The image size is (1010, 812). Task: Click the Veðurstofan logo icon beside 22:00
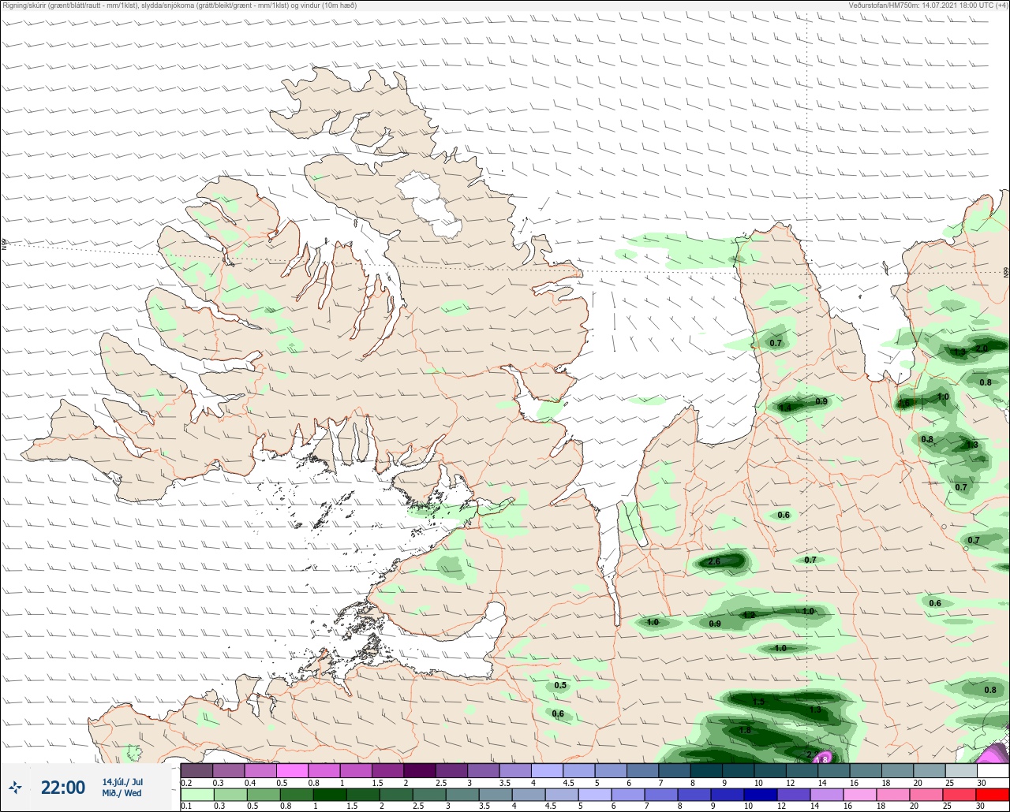16,787
